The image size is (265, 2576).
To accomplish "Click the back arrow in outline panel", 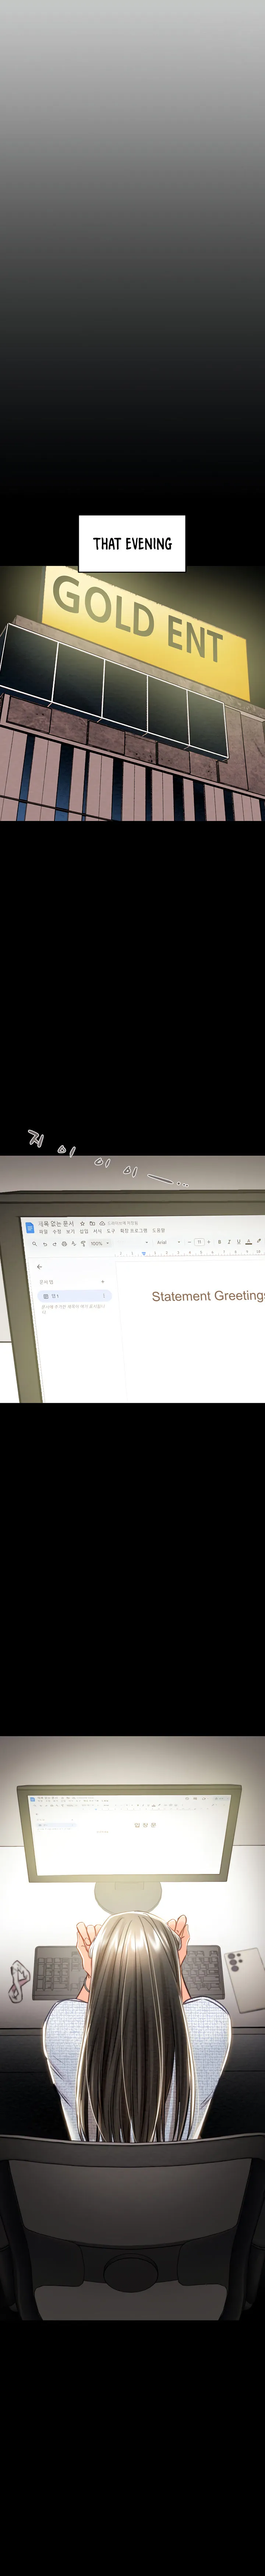I will pyautogui.click(x=39, y=1266).
